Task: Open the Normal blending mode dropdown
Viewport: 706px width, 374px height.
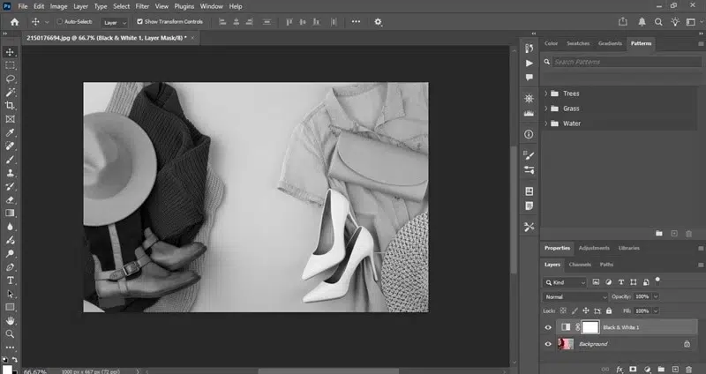Action: 575,296
